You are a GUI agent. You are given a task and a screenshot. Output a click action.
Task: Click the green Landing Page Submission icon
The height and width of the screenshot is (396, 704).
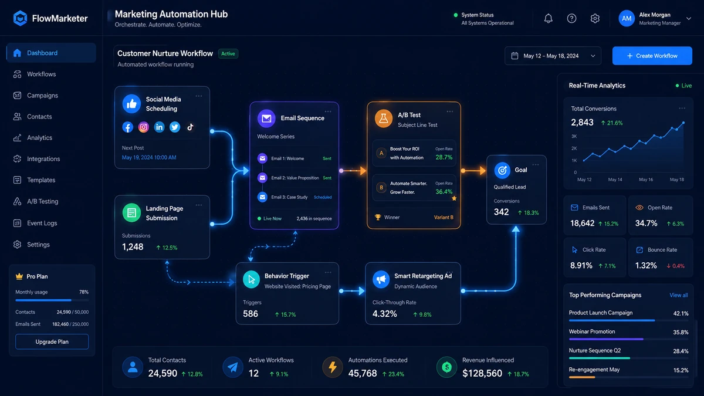(x=131, y=213)
